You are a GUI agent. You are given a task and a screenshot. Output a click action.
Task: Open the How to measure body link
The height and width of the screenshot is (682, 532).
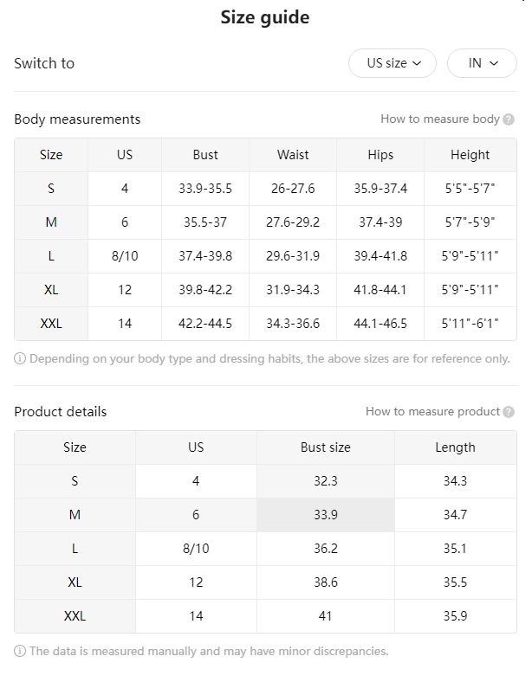(x=439, y=119)
